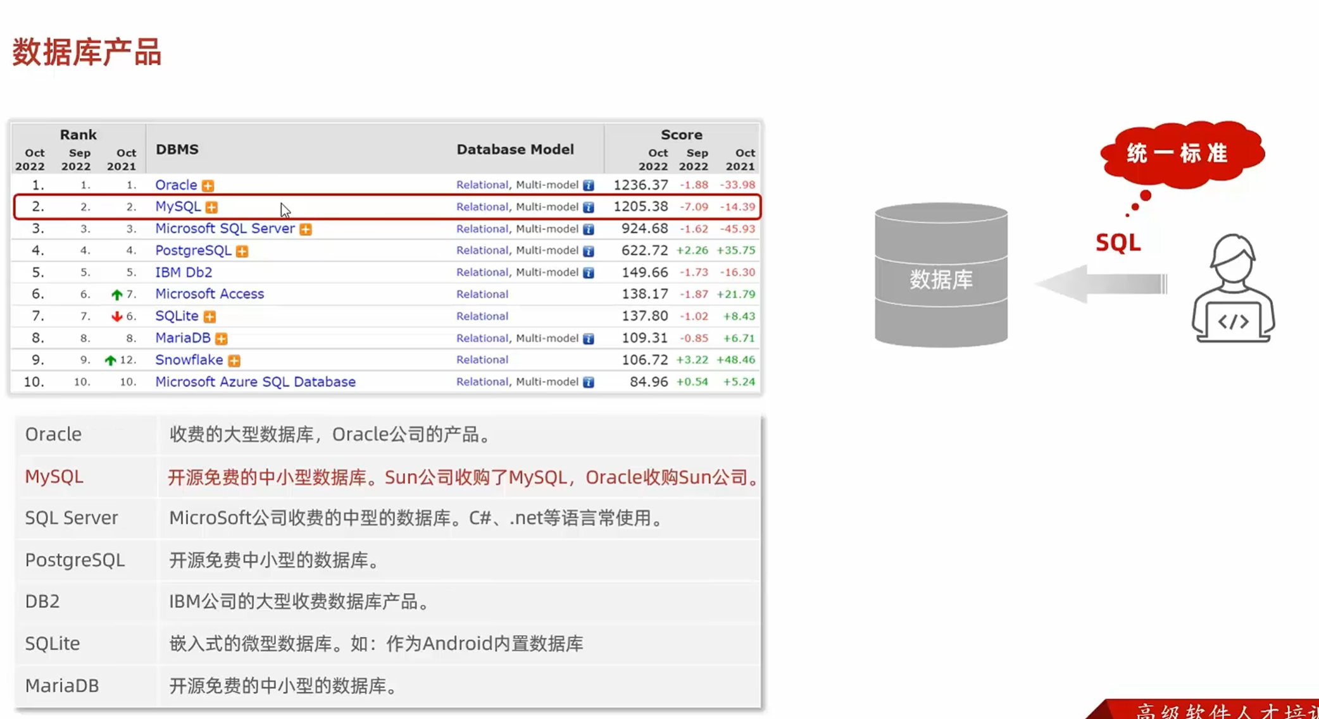Click the Relational link in Snowflake's row
The image size is (1319, 719).
pos(482,360)
